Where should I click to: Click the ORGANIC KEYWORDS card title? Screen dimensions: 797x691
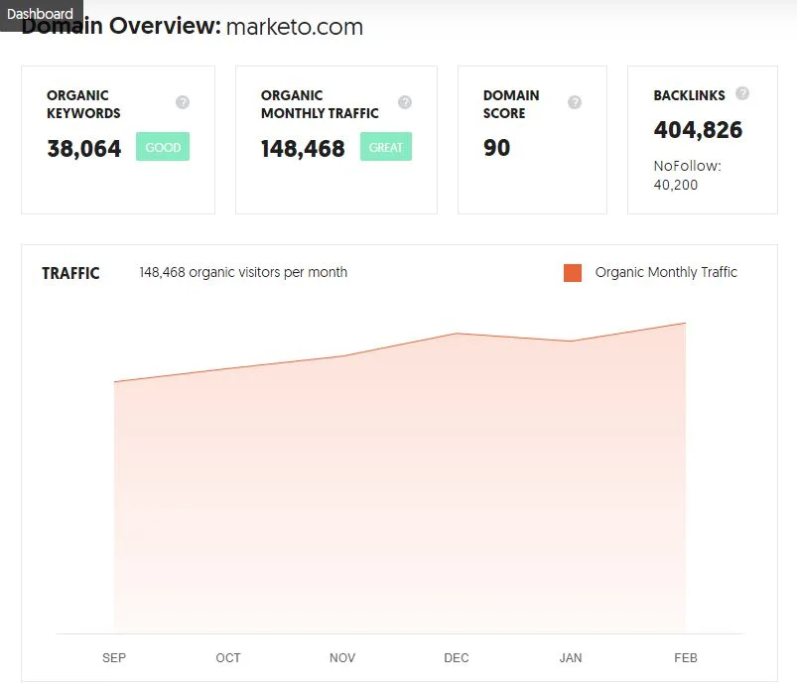(x=83, y=104)
